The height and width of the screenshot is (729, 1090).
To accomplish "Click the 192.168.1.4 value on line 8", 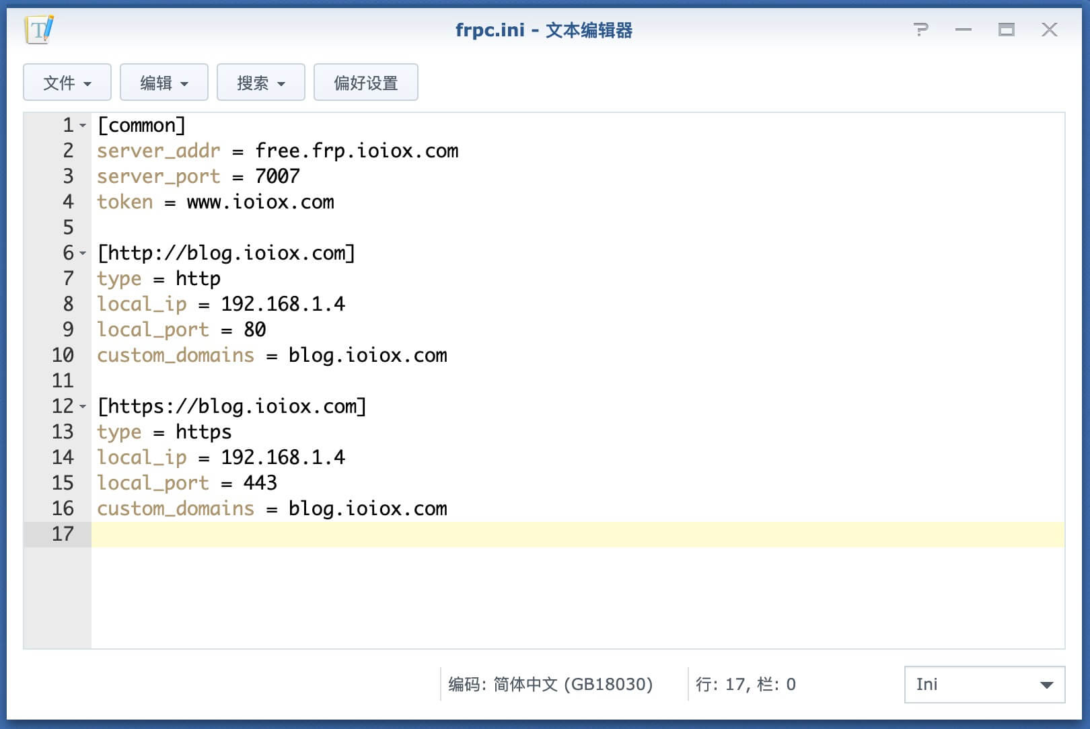I will click(283, 304).
